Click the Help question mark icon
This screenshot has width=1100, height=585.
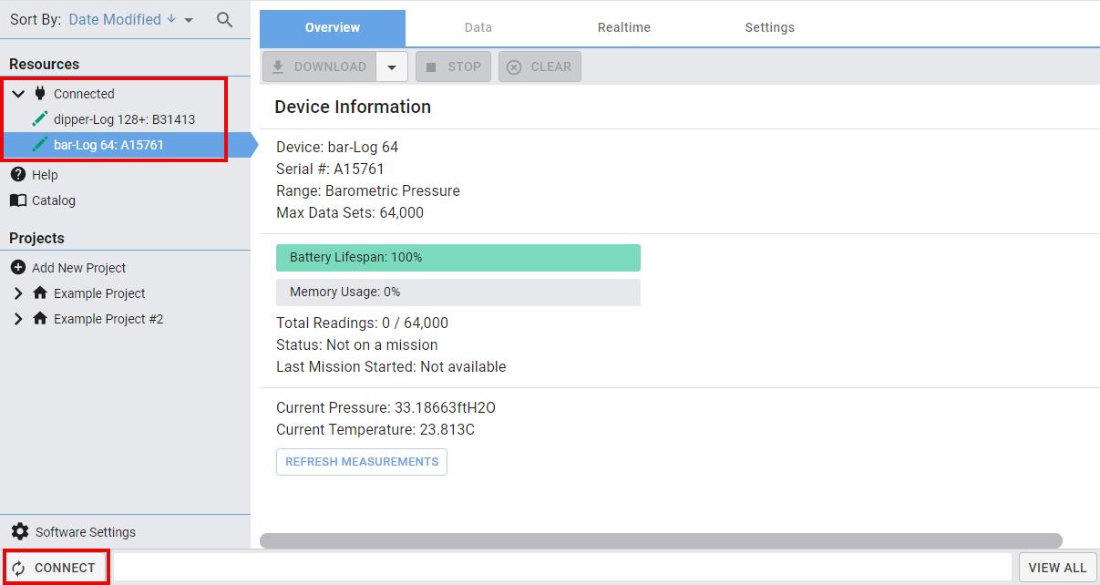tap(18, 174)
